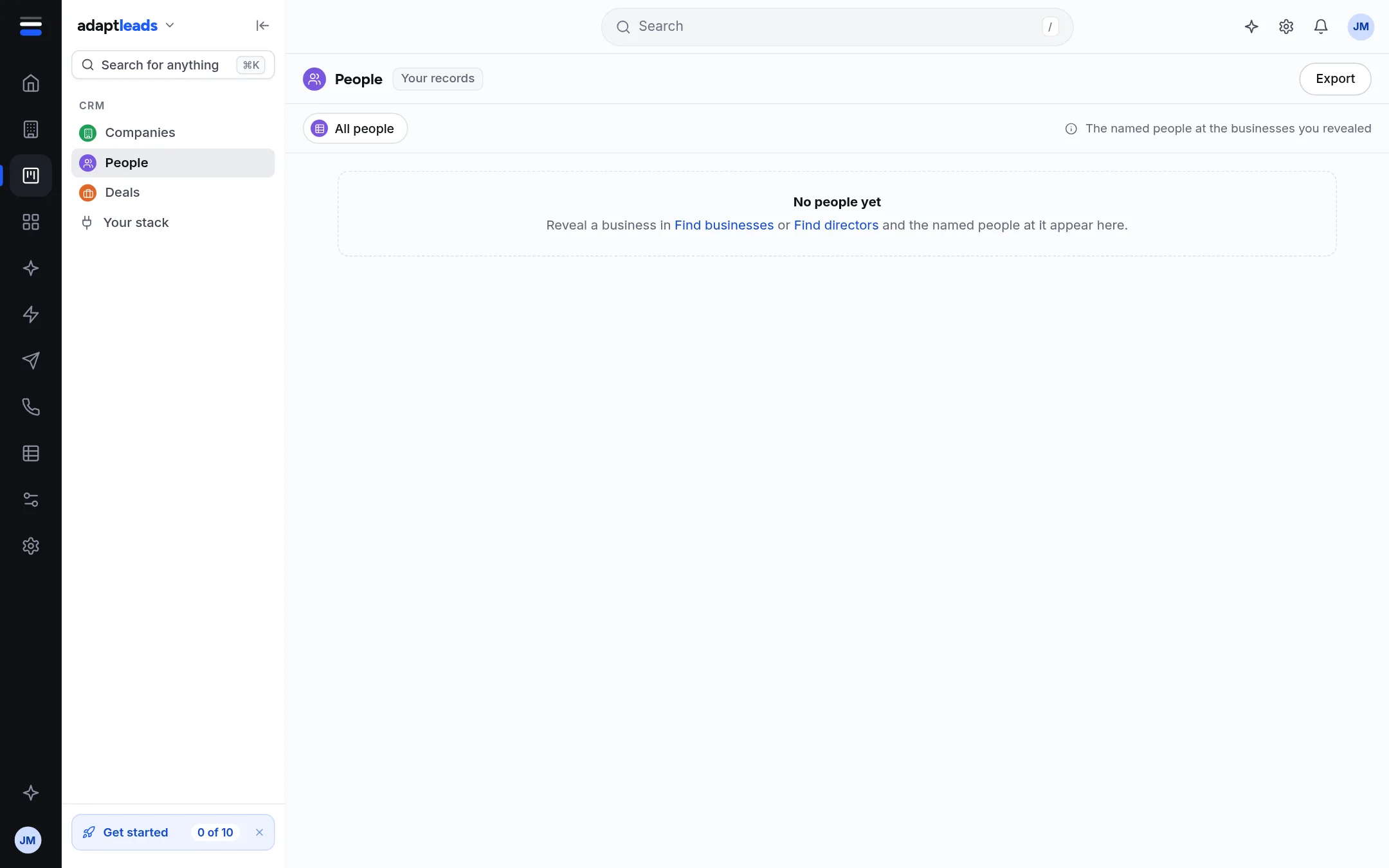Select the All people view tab
Viewport: 1389px width, 868px height.
coord(355,129)
